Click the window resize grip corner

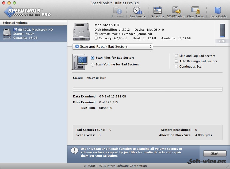228,167
